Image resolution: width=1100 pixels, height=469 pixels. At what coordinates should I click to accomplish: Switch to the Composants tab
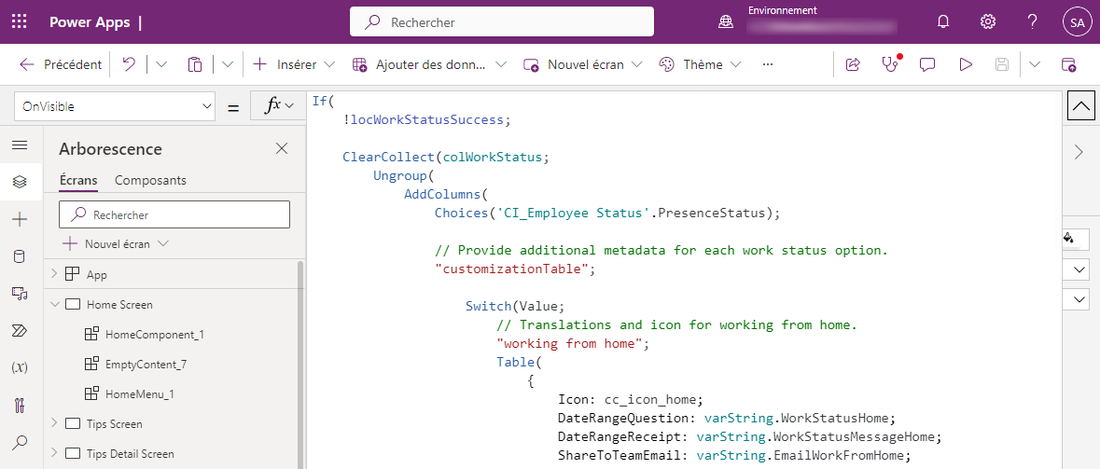pyautogui.click(x=150, y=180)
